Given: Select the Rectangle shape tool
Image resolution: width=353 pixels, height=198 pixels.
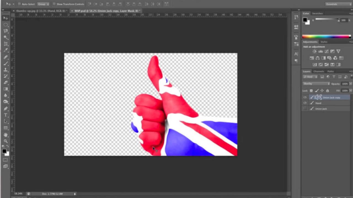Looking at the screenshot, I should [6, 128].
